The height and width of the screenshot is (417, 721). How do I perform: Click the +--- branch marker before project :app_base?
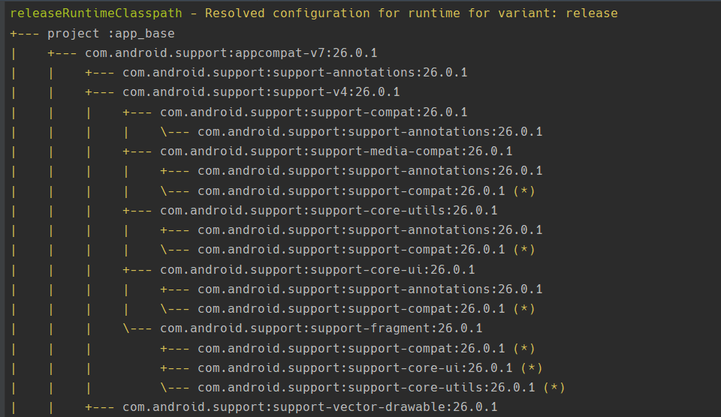click(25, 34)
